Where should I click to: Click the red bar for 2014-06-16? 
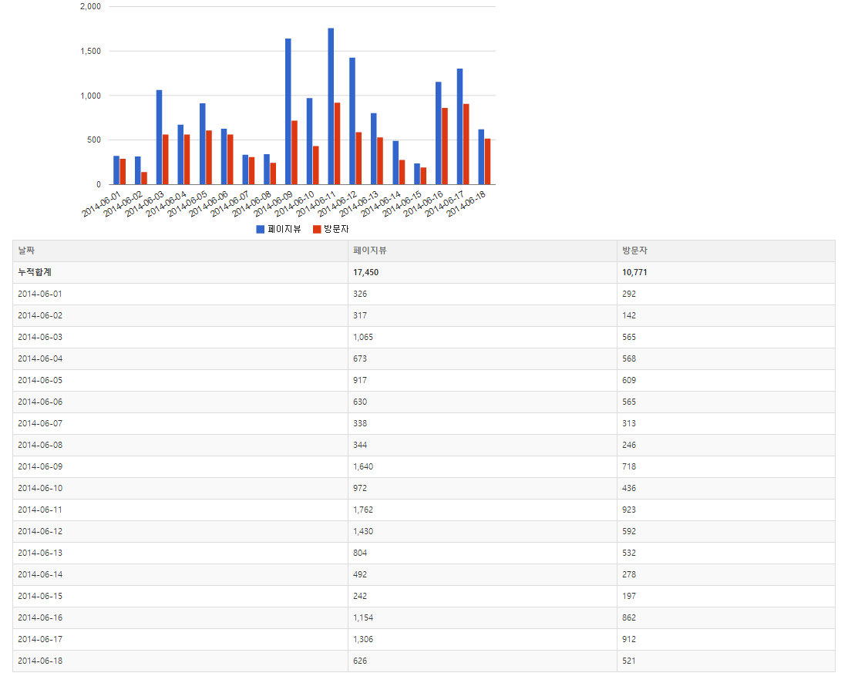(x=445, y=146)
